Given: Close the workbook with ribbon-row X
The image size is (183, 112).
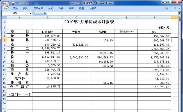Looking at the screenshot, I should pos(179,8).
